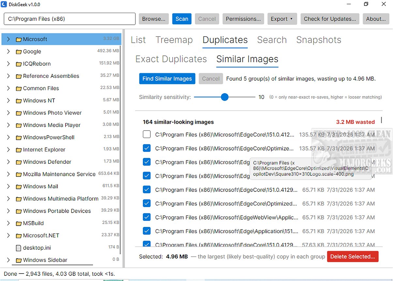Viewport: 393px width, 281px height.
Task: Uncheck the third image row checkbox under tooltip
Action: click(x=147, y=162)
